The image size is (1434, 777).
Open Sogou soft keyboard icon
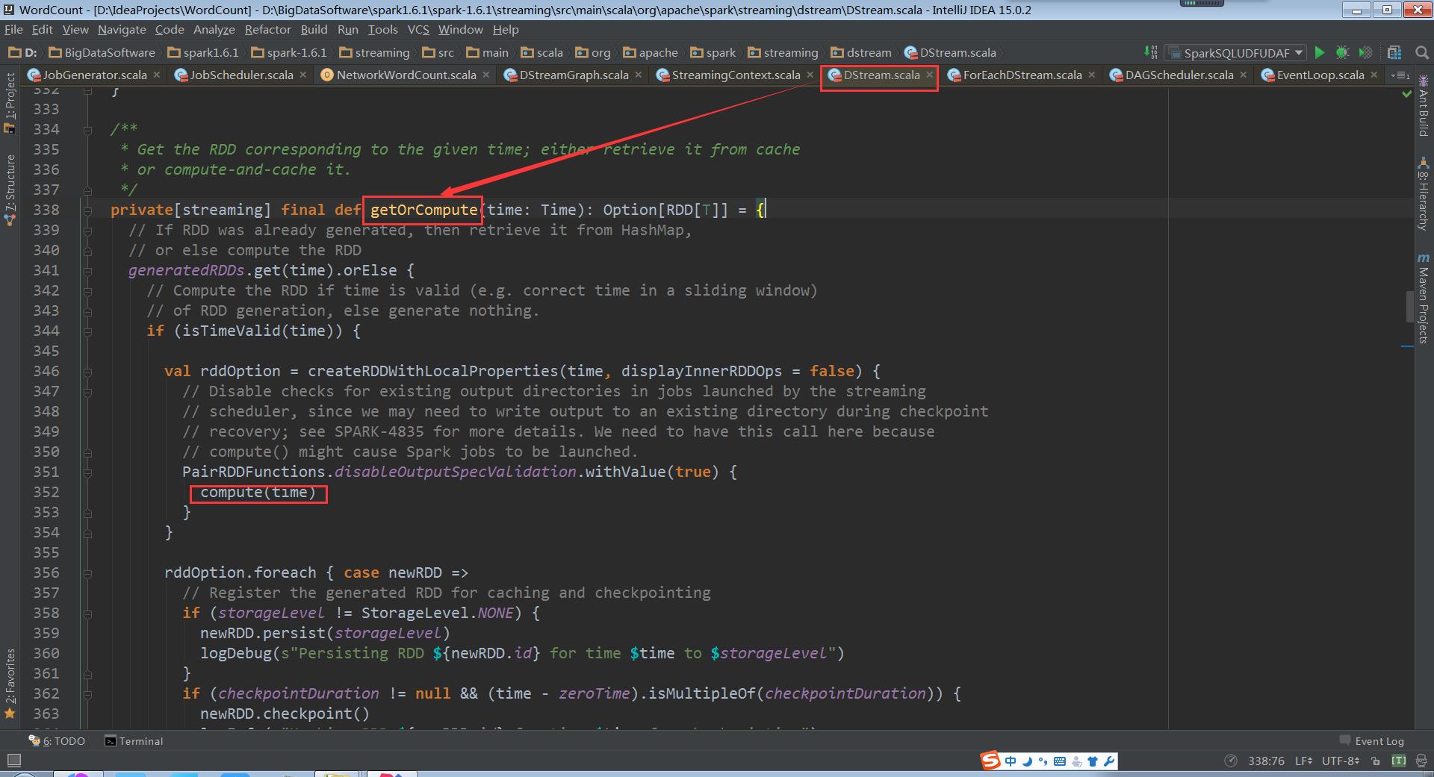(1060, 761)
